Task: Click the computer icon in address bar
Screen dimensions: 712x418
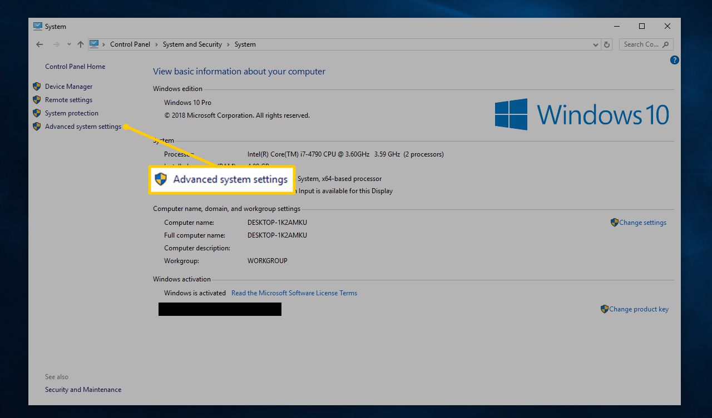Action: (94, 44)
